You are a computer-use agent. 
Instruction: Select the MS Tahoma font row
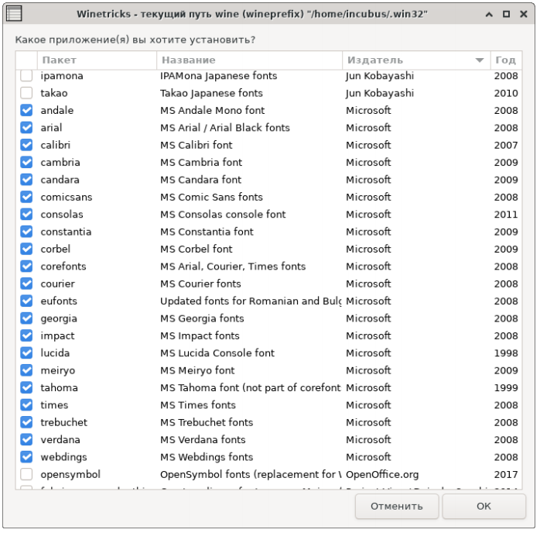point(249,387)
